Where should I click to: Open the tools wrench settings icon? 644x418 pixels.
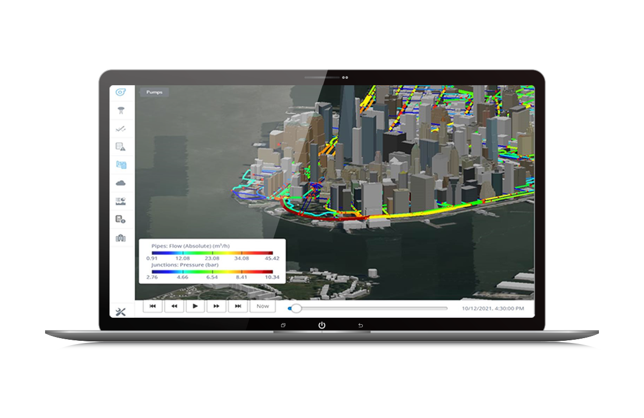[121, 312]
